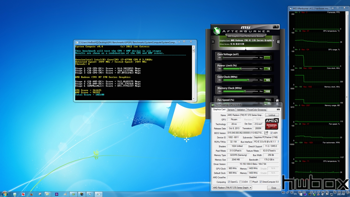
Task: Click the MSI Afterburner Kombustor K icon
Action: pyautogui.click(x=213, y=42)
